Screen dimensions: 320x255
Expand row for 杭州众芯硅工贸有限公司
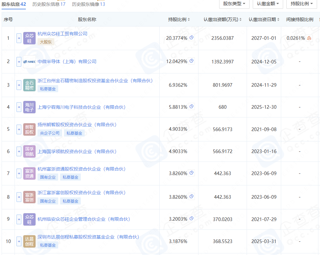click(19, 38)
